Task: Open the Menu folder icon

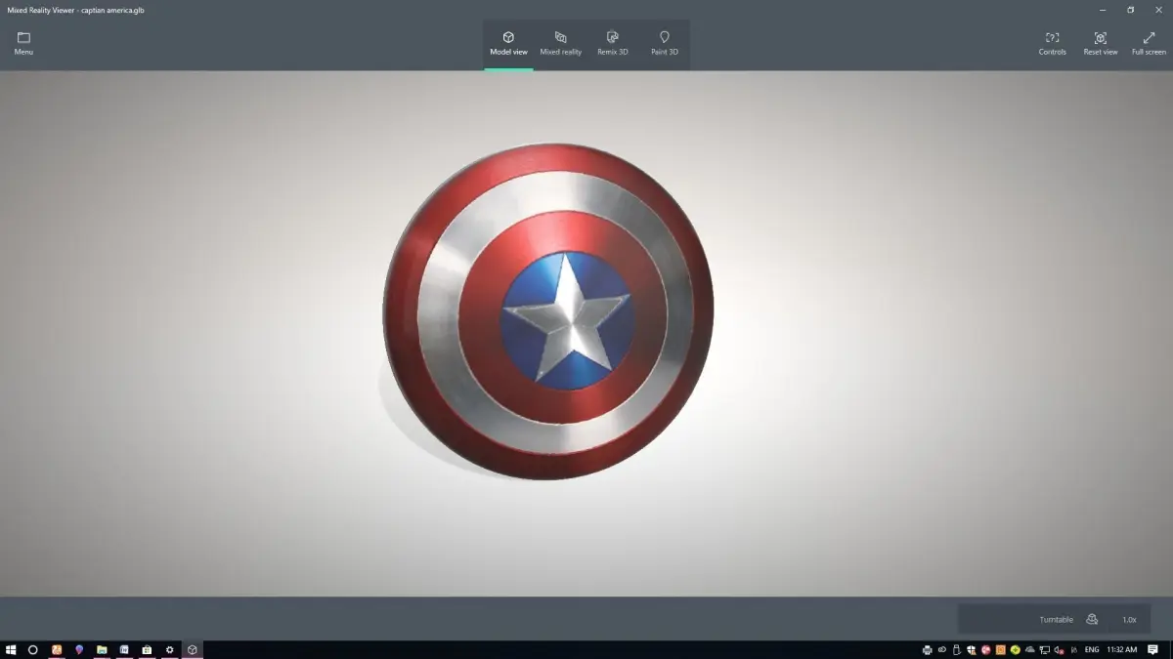Action: point(23,37)
